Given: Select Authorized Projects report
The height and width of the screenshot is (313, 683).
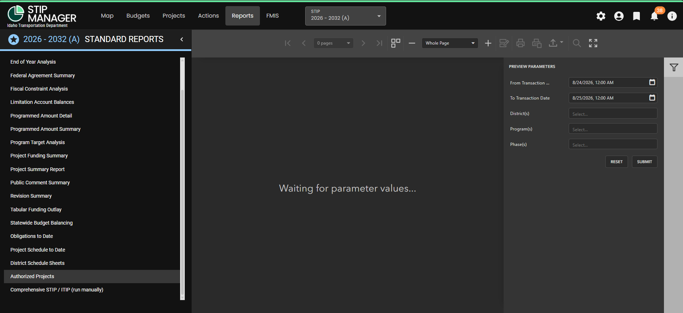Looking at the screenshot, I should [92, 276].
